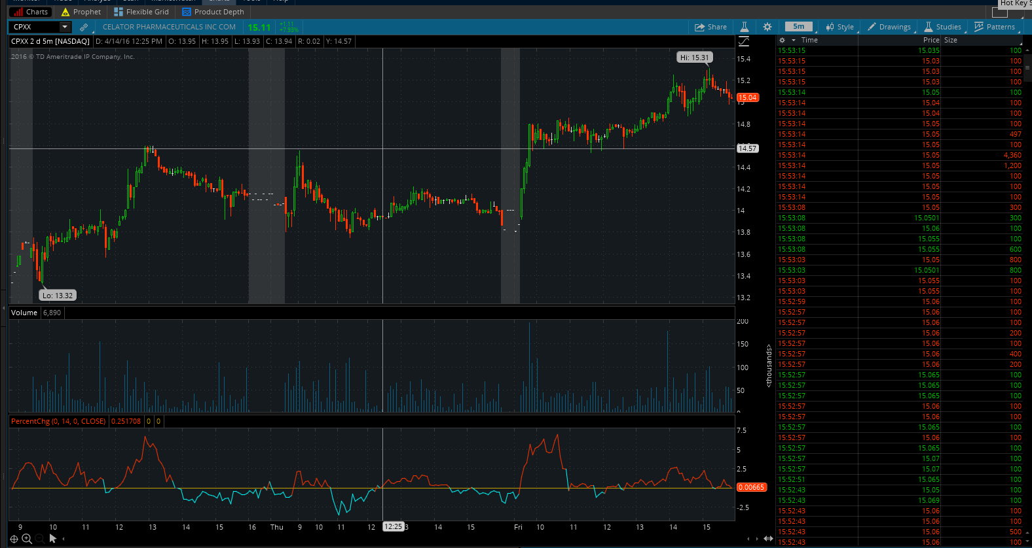Click the Volume value 6,890
Viewport: 1032px width, 548px height.
(x=52, y=313)
